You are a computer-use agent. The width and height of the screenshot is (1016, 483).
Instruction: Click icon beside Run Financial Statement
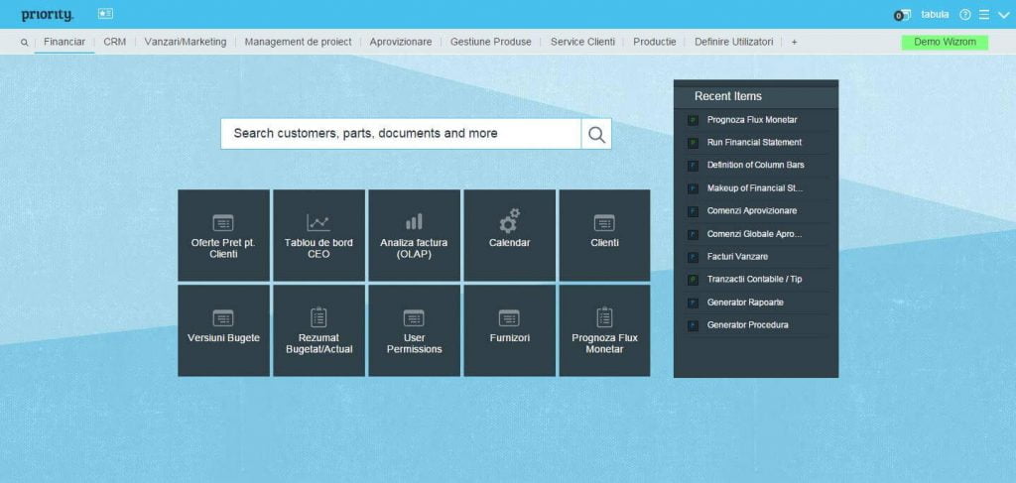[693, 143]
